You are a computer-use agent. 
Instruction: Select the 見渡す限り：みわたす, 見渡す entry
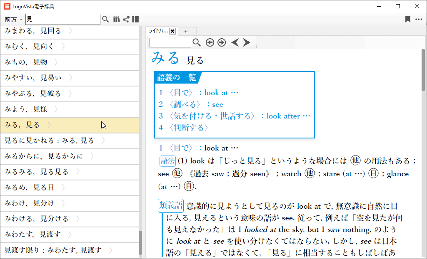point(70,250)
